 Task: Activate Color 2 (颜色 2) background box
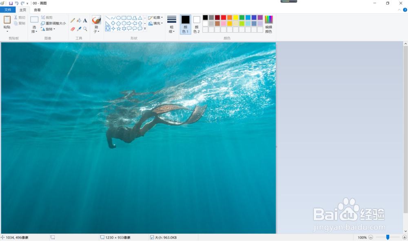pyautogui.click(x=197, y=24)
